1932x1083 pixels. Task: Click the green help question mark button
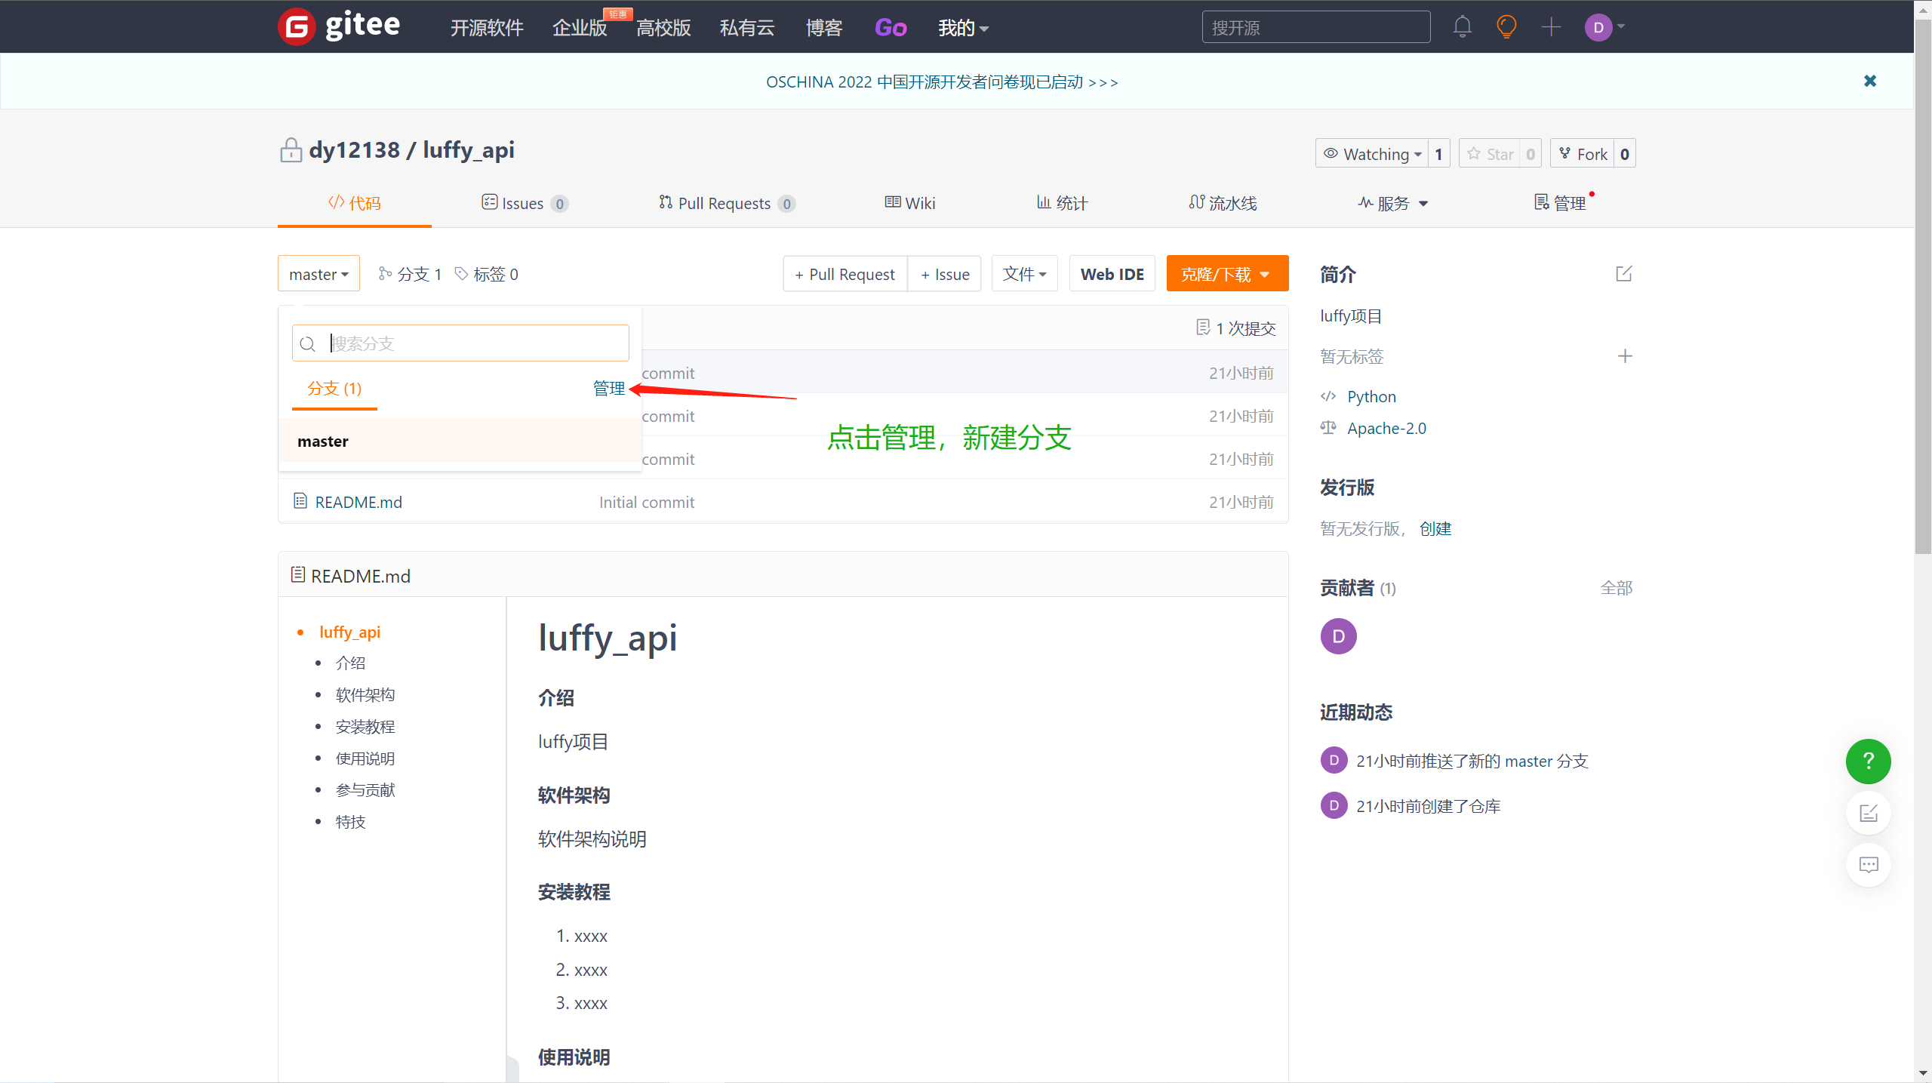pos(1868,761)
